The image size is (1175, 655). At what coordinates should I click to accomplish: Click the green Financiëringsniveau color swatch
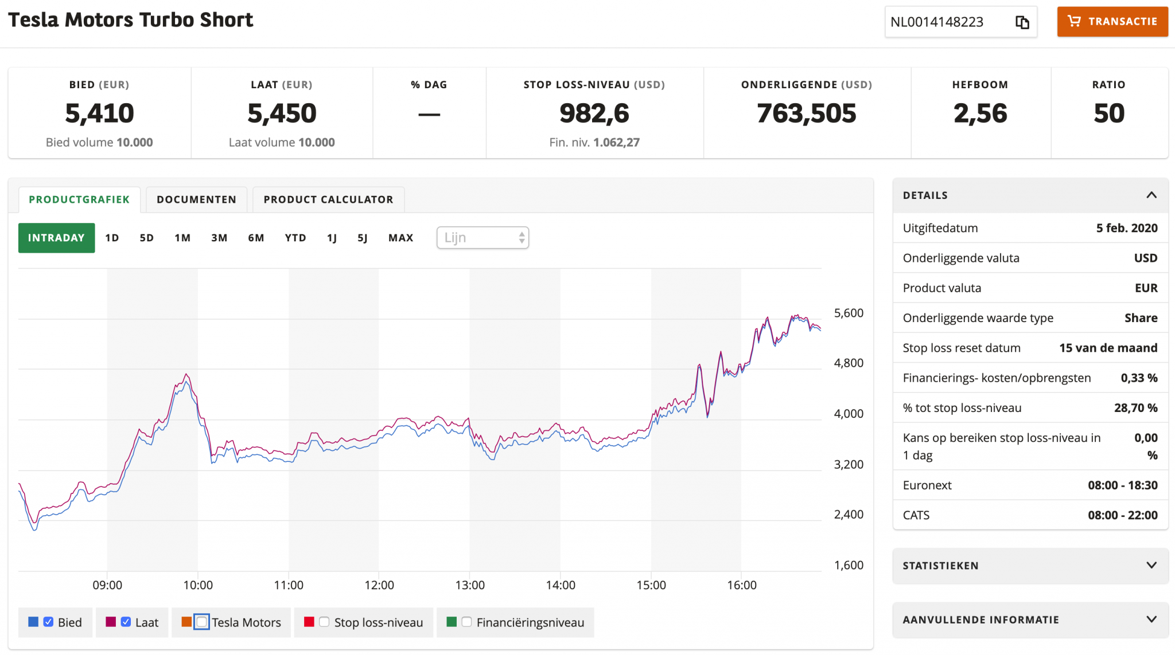click(x=452, y=622)
